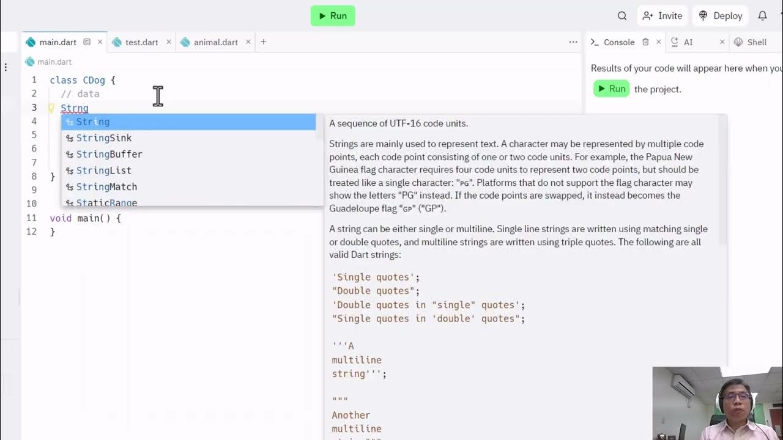Click the lightbulb quick-fix icon on line 3
This screenshot has height=440, width=783.
[x=51, y=108]
